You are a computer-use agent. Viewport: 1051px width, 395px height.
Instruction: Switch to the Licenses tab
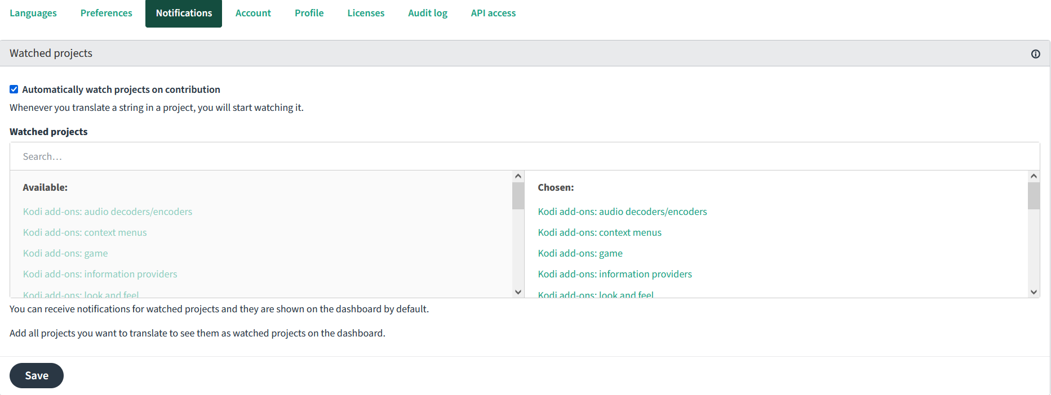pyautogui.click(x=366, y=13)
